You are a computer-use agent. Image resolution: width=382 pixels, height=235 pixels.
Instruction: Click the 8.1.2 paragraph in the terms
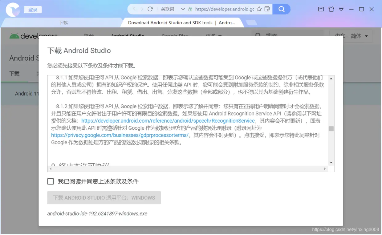(187, 124)
